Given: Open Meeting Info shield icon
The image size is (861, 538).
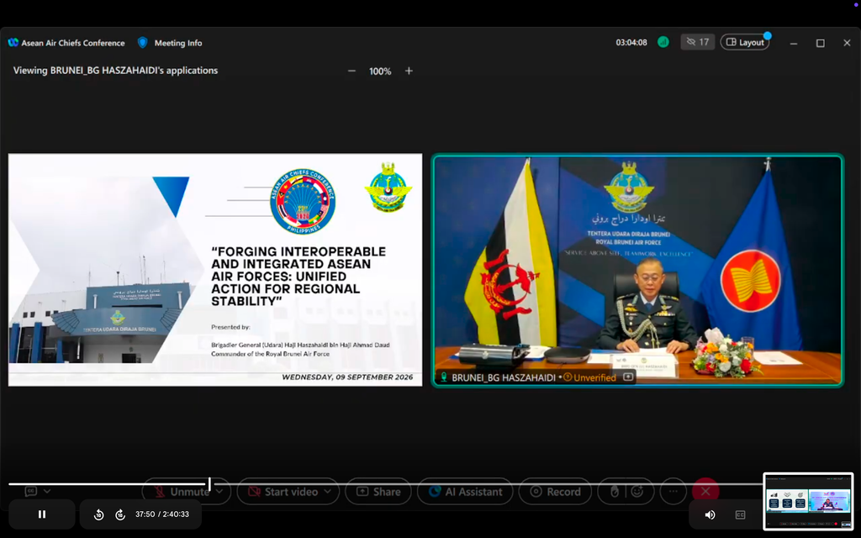Looking at the screenshot, I should click(143, 42).
